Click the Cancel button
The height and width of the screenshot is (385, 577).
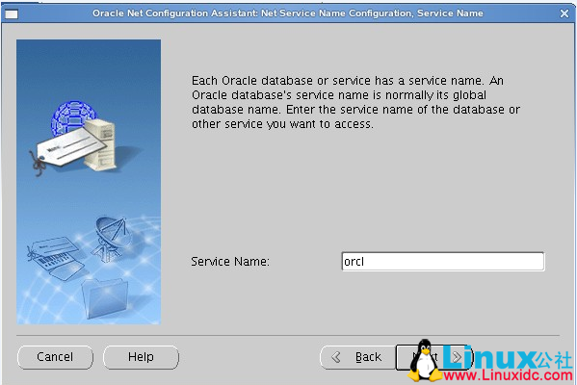pos(55,357)
